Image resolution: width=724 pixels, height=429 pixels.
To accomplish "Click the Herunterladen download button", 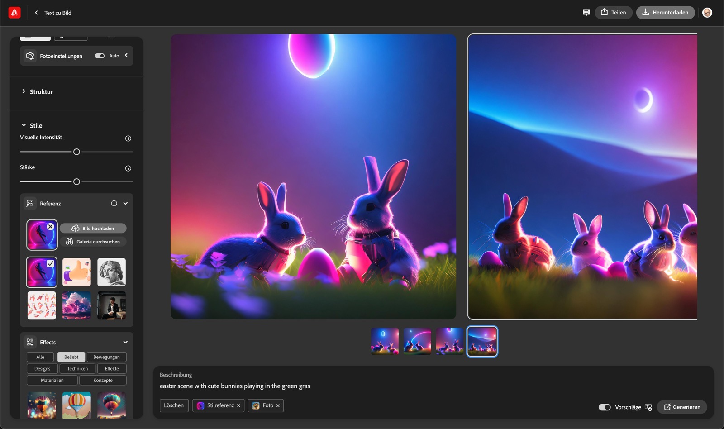I will [x=665, y=13].
